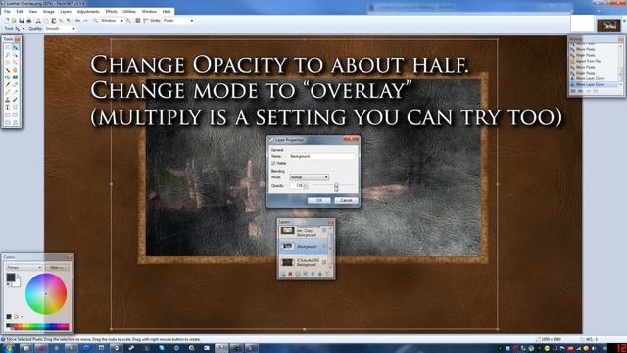This screenshot has height=353, width=627.
Task: Click the More button in Colors window
Action: coord(57,267)
